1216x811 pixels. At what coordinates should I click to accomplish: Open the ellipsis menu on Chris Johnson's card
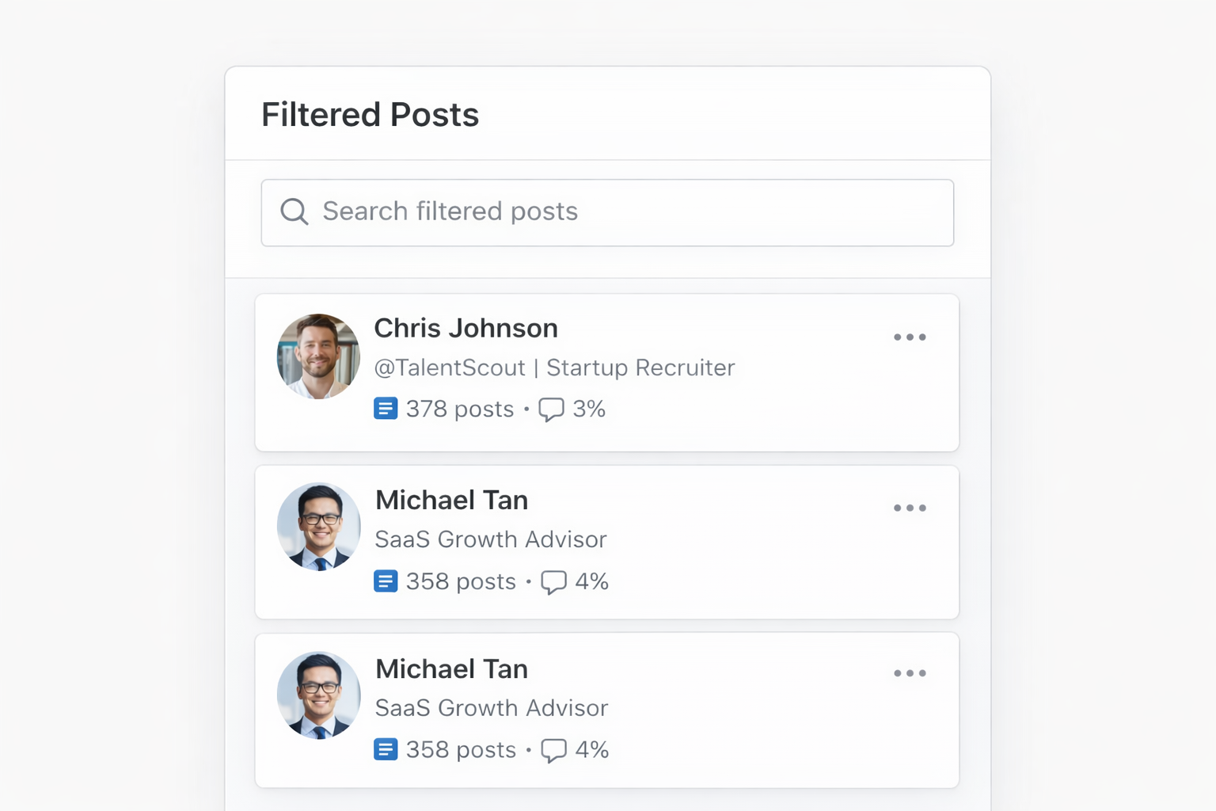[x=910, y=337]
